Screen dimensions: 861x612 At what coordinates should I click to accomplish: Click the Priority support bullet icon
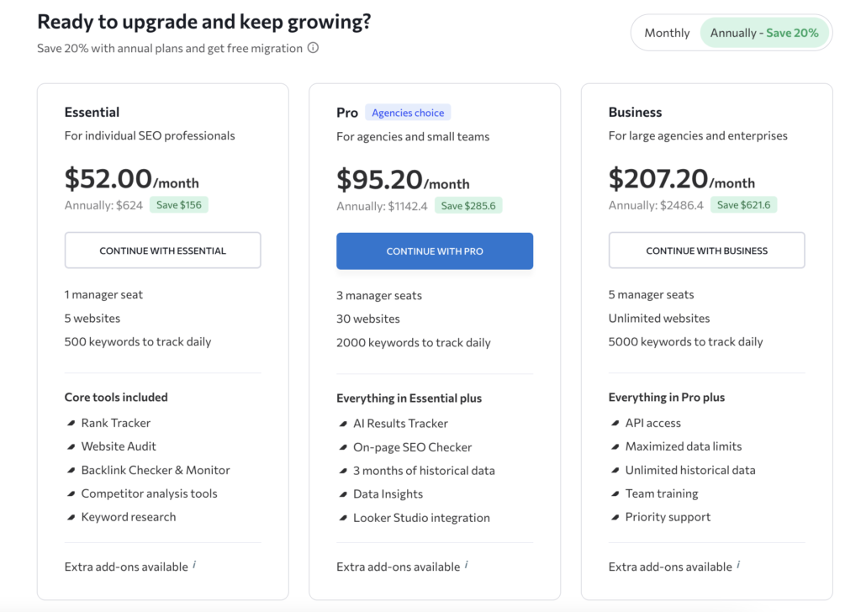pos(615,517)
